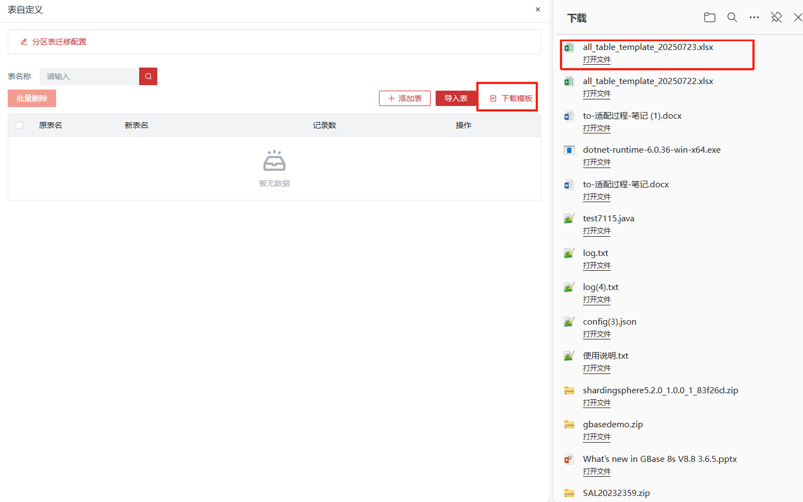The width and height of the screenshot is (803, 502).
Task: Click the gbasedemo.zip folder icon
Action: (x=569, y=425)
